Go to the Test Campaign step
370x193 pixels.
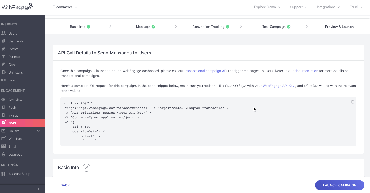tap(276, 27)
